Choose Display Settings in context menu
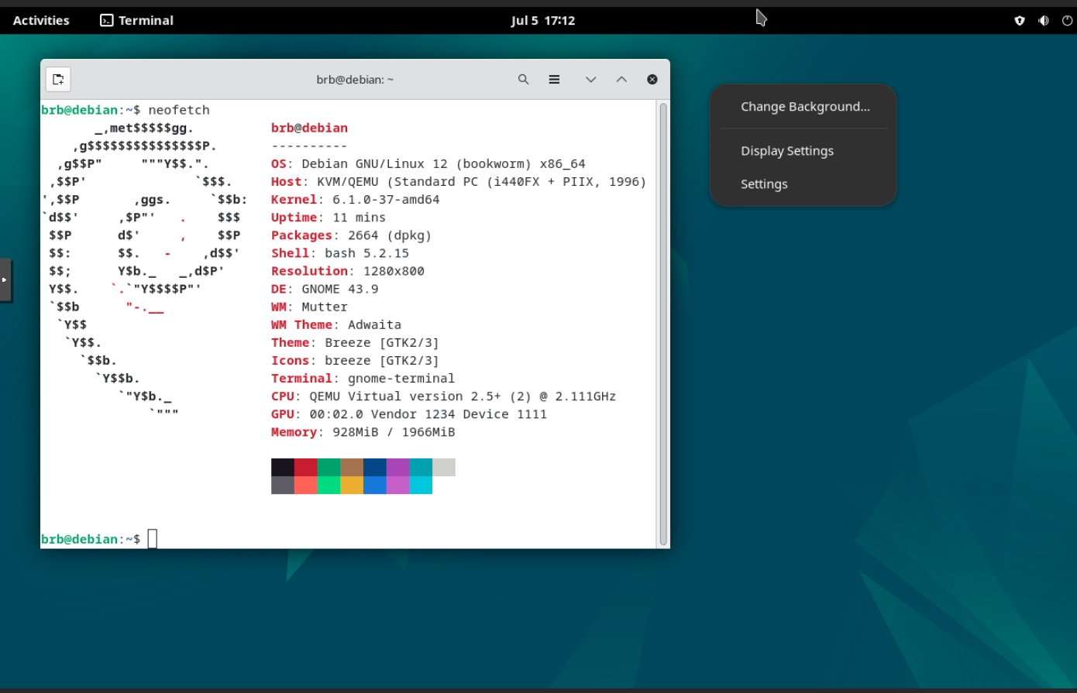This screenshot has width=1077, height=693. [786, 151]
